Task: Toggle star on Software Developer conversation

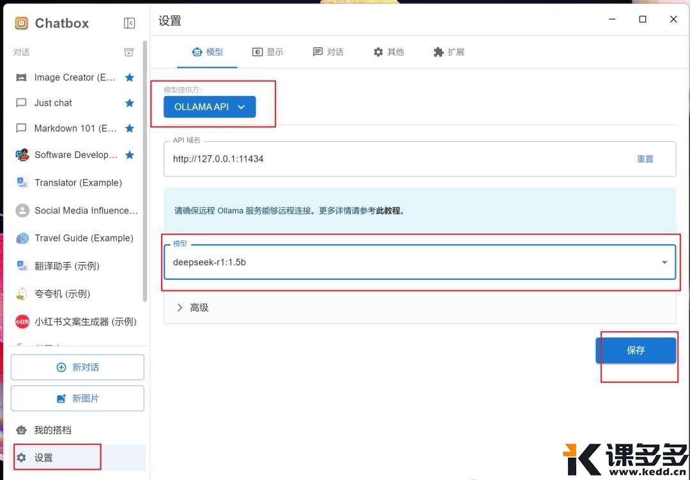Action: (x=129, y=155)
